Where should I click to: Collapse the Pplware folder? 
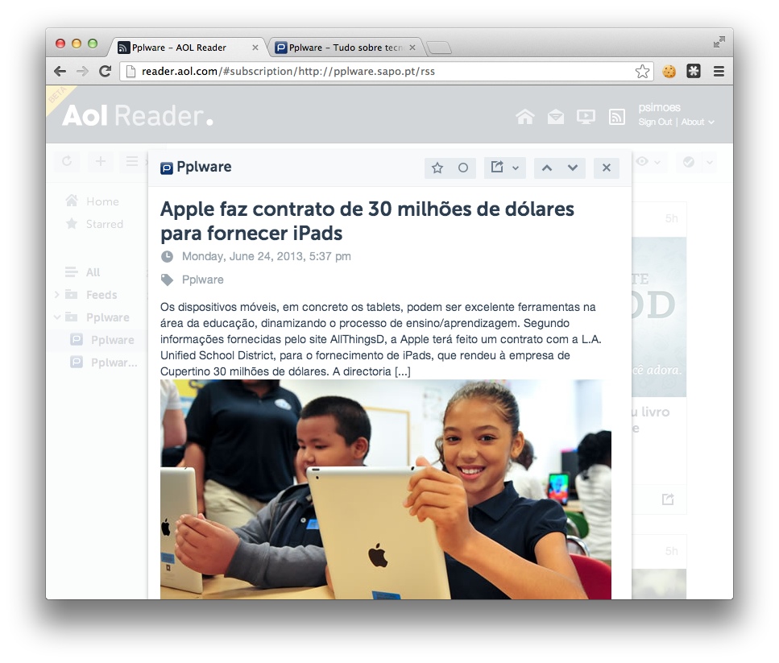pos(56,317)
